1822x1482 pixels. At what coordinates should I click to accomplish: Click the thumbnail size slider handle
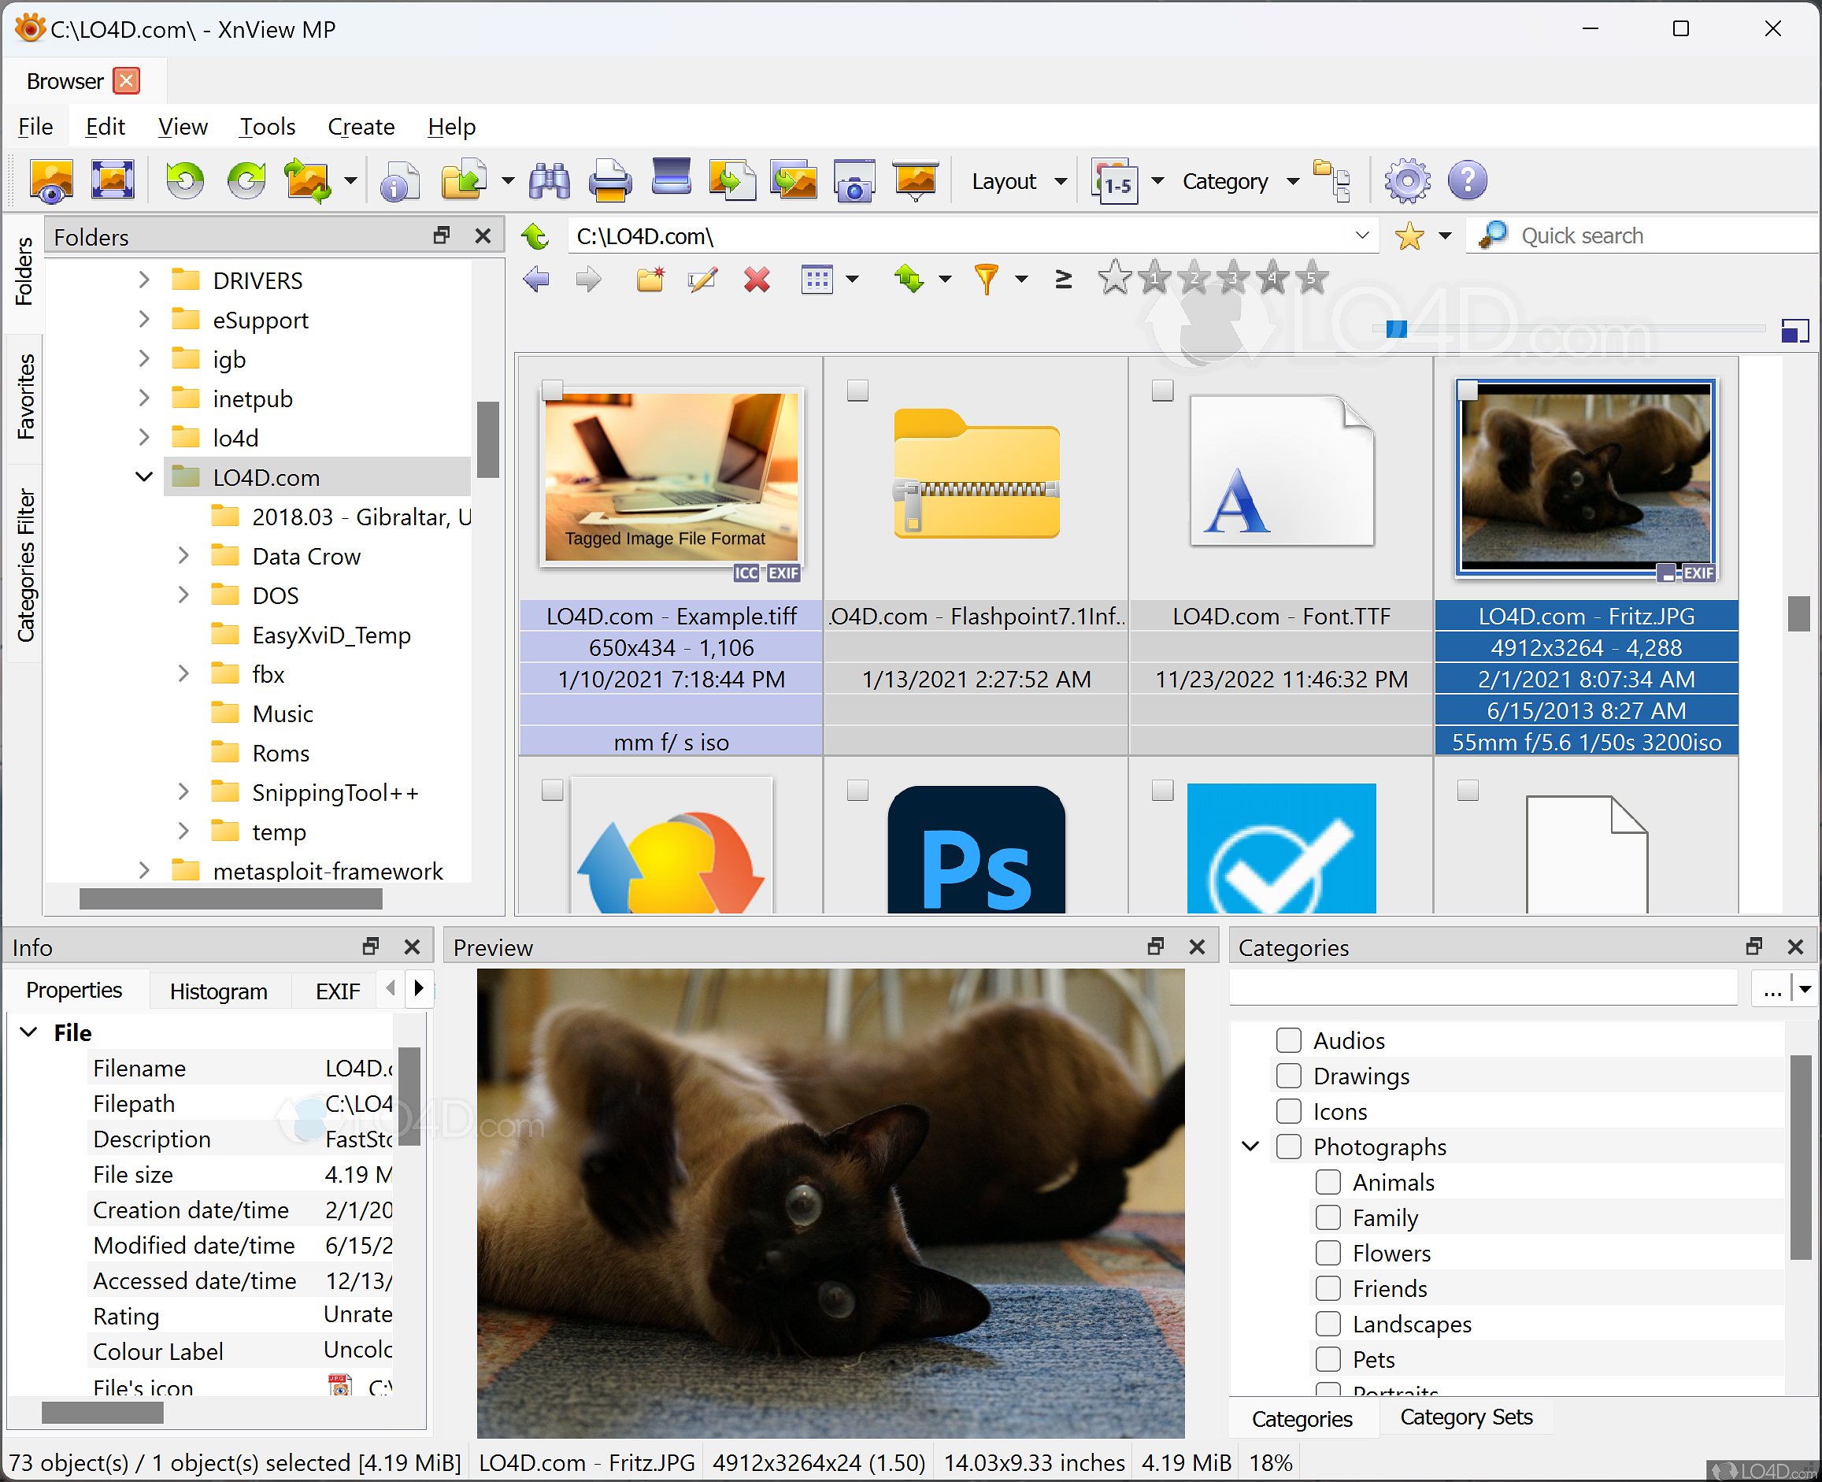point(1397,328)
